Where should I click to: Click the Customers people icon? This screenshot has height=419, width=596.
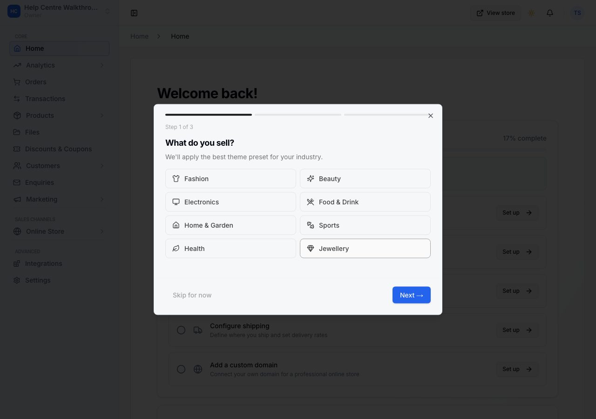[17, 166]
